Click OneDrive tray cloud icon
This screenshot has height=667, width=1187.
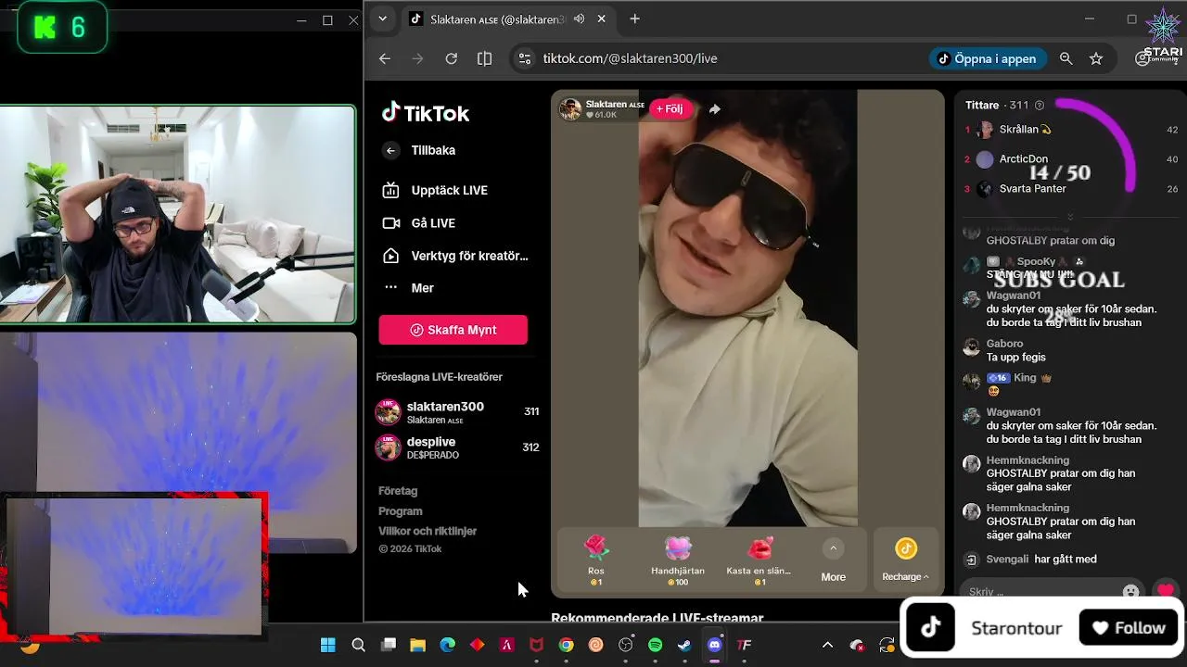click(857, 645)
